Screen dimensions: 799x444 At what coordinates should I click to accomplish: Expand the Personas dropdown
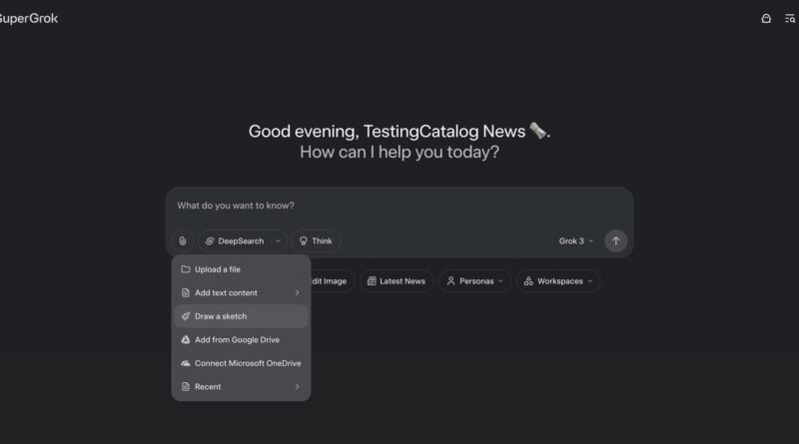[474, 281]
